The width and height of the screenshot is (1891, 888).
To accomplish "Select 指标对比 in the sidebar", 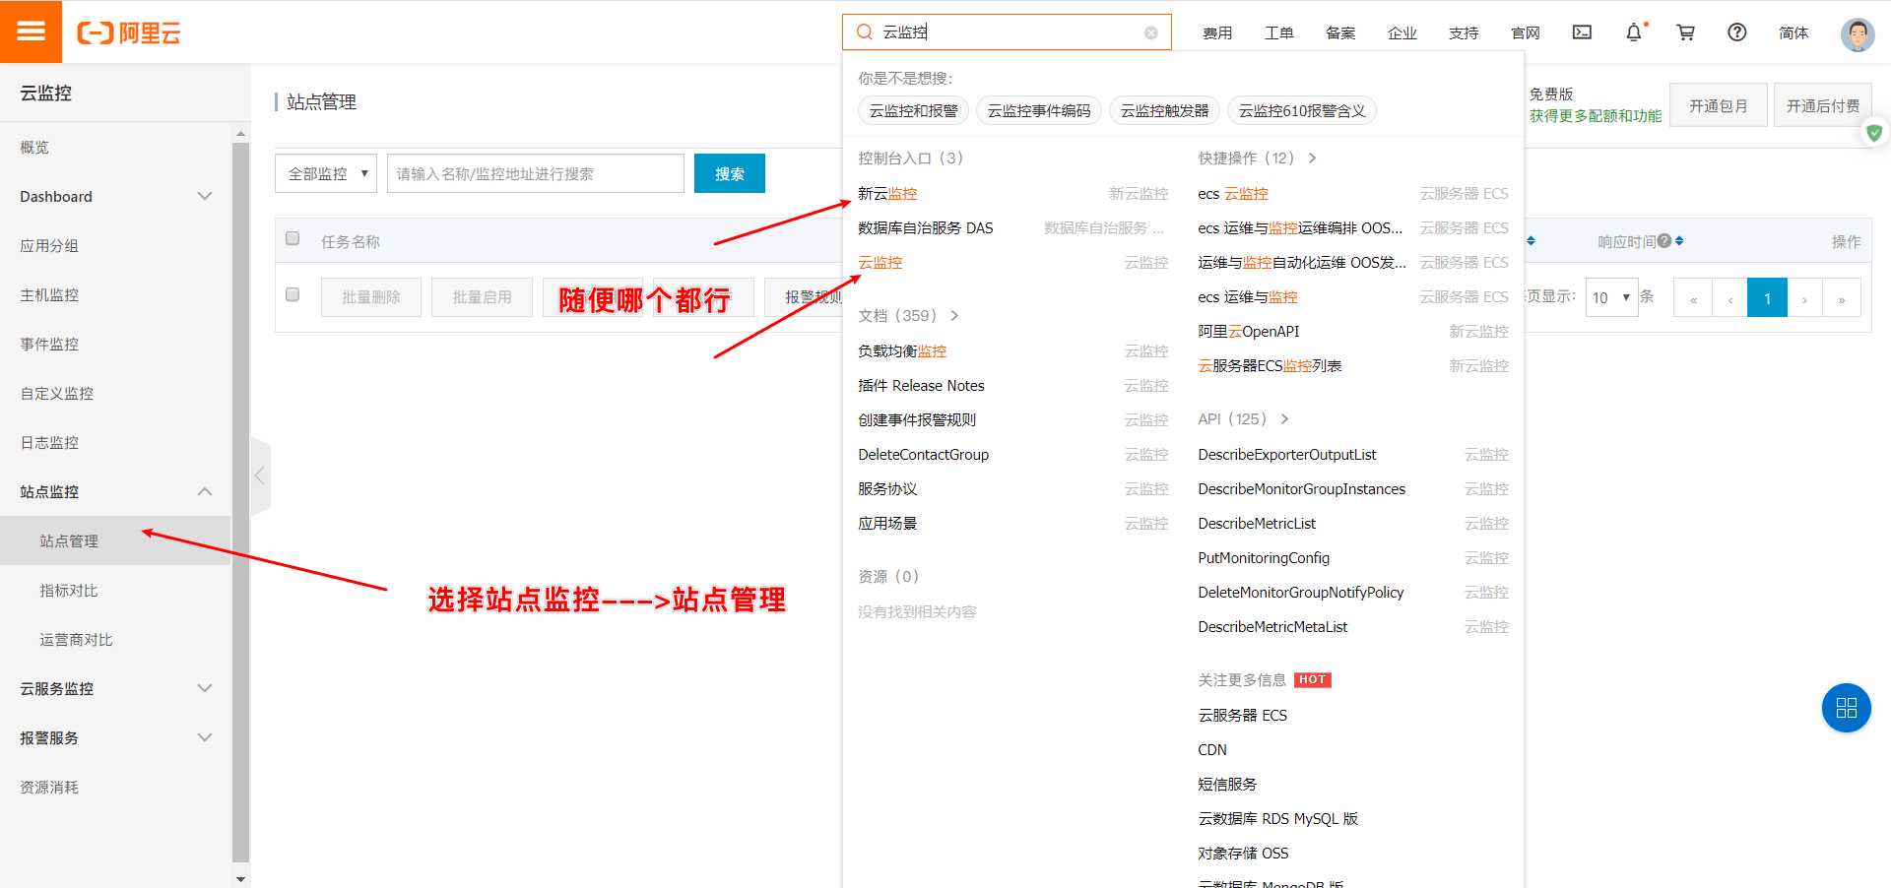I will [69, 591].
